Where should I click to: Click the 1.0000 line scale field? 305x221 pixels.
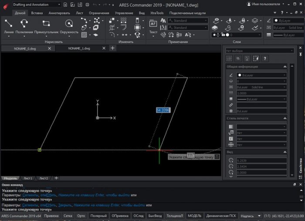(261, 93)
